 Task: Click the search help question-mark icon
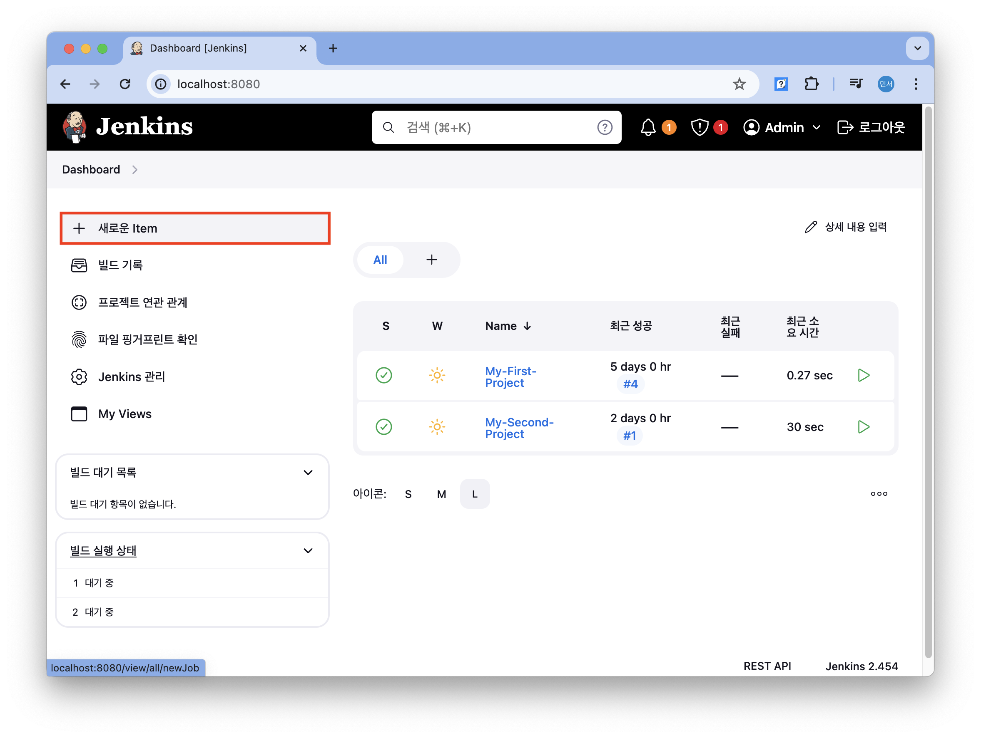605,128
